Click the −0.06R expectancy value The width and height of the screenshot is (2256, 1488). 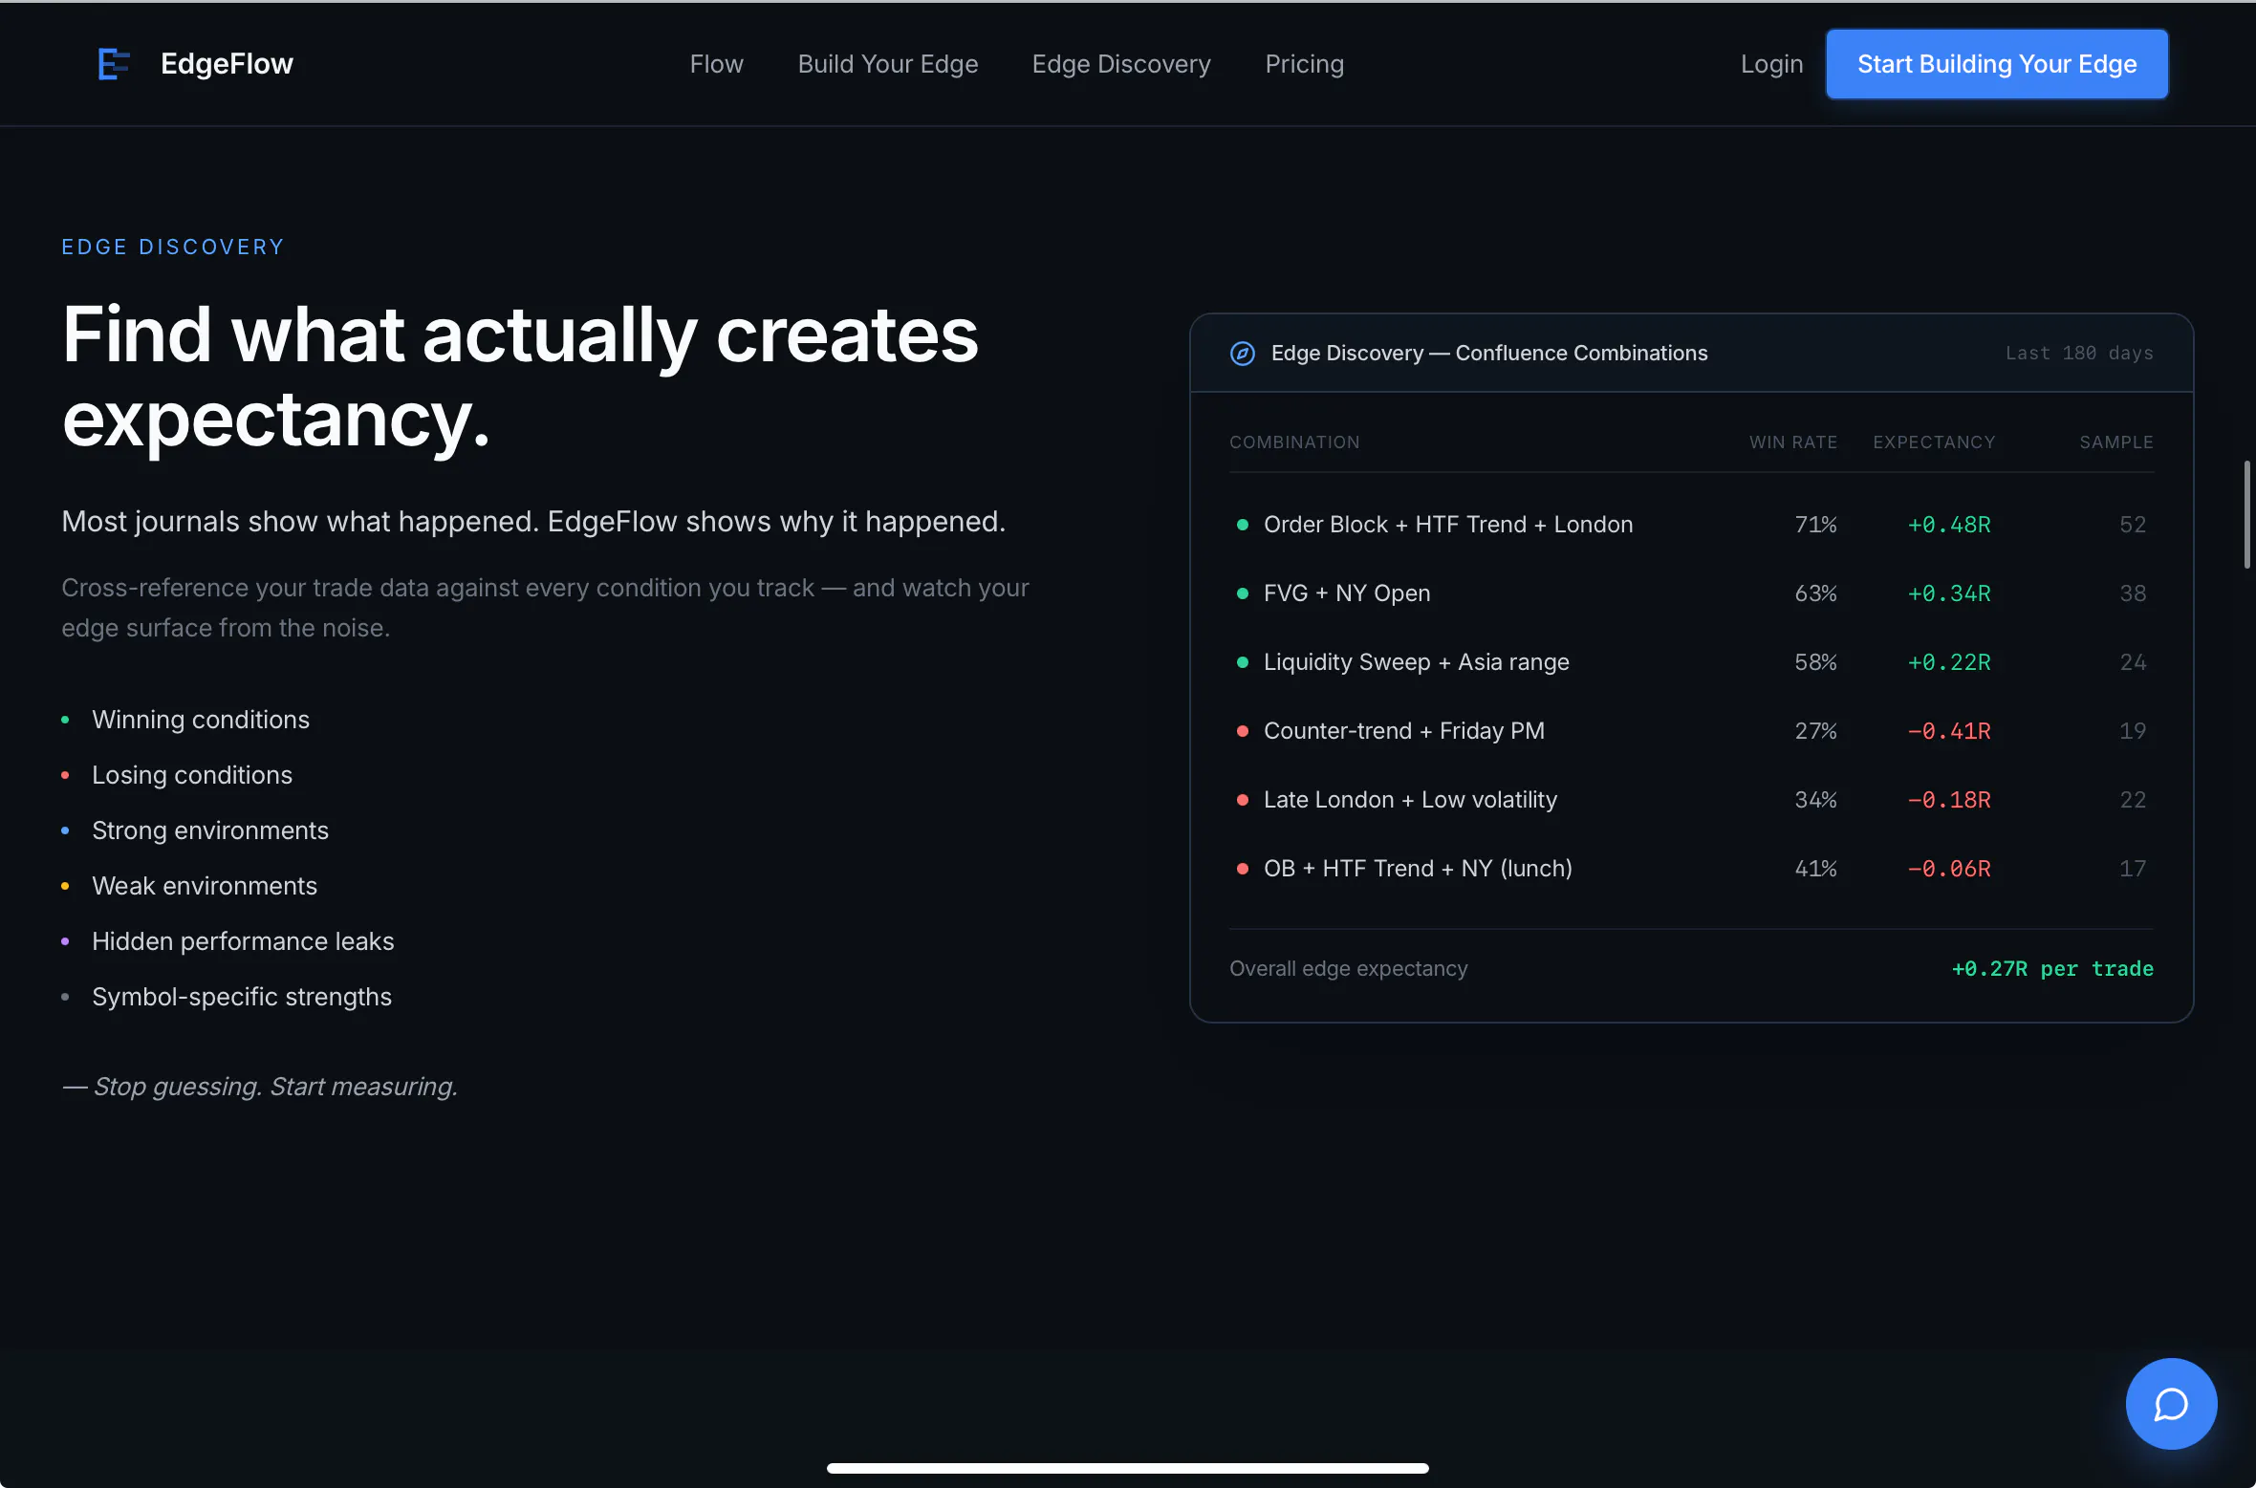[1949, 869]
